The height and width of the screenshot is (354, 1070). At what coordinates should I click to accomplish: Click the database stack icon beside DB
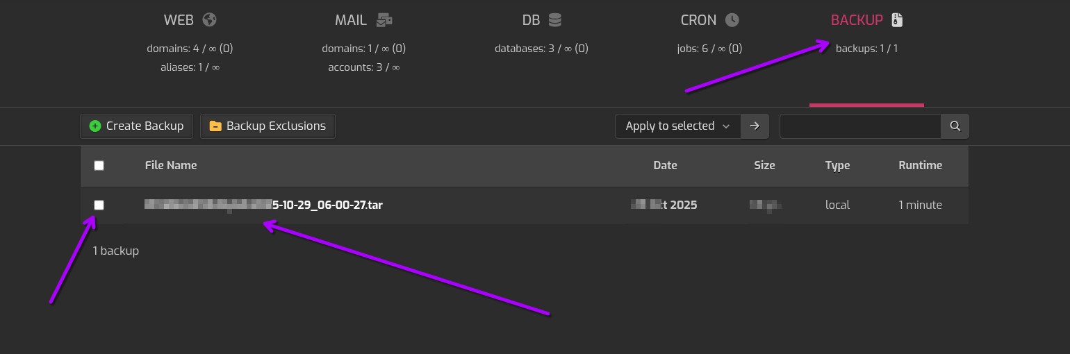click(554, 20)
